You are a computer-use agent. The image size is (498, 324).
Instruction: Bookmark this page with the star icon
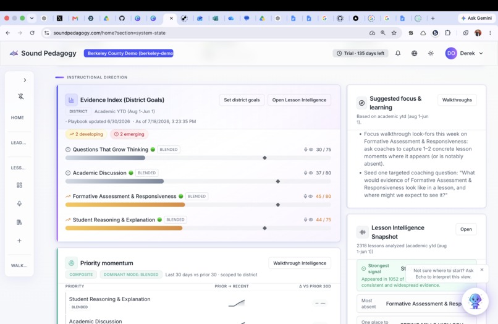click(x=394, y=33)
